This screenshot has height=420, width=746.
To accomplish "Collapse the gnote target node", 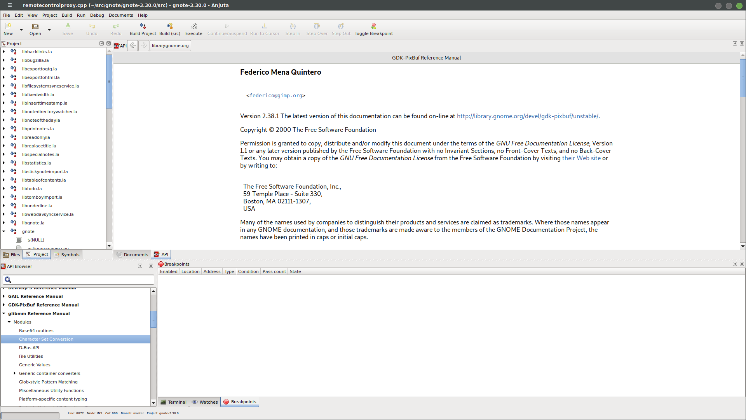I will (4, 231).
